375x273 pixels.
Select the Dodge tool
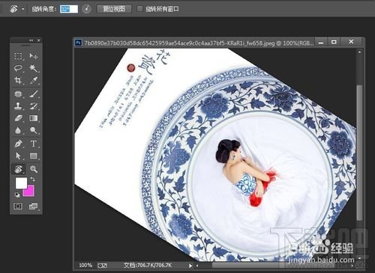click(x=33, y=130)
